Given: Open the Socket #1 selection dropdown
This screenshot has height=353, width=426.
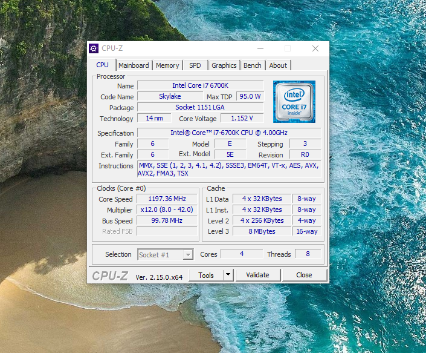Looking at the screenshot, I should click(x=166, y=254).
